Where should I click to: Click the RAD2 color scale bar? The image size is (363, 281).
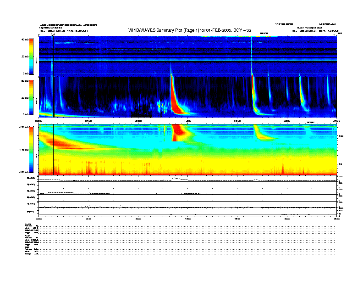(32, 56)
